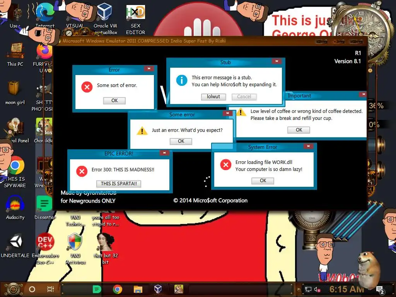Open the network tray icon
The height and width of the screenshot is (297, 396).
(308, 289)
